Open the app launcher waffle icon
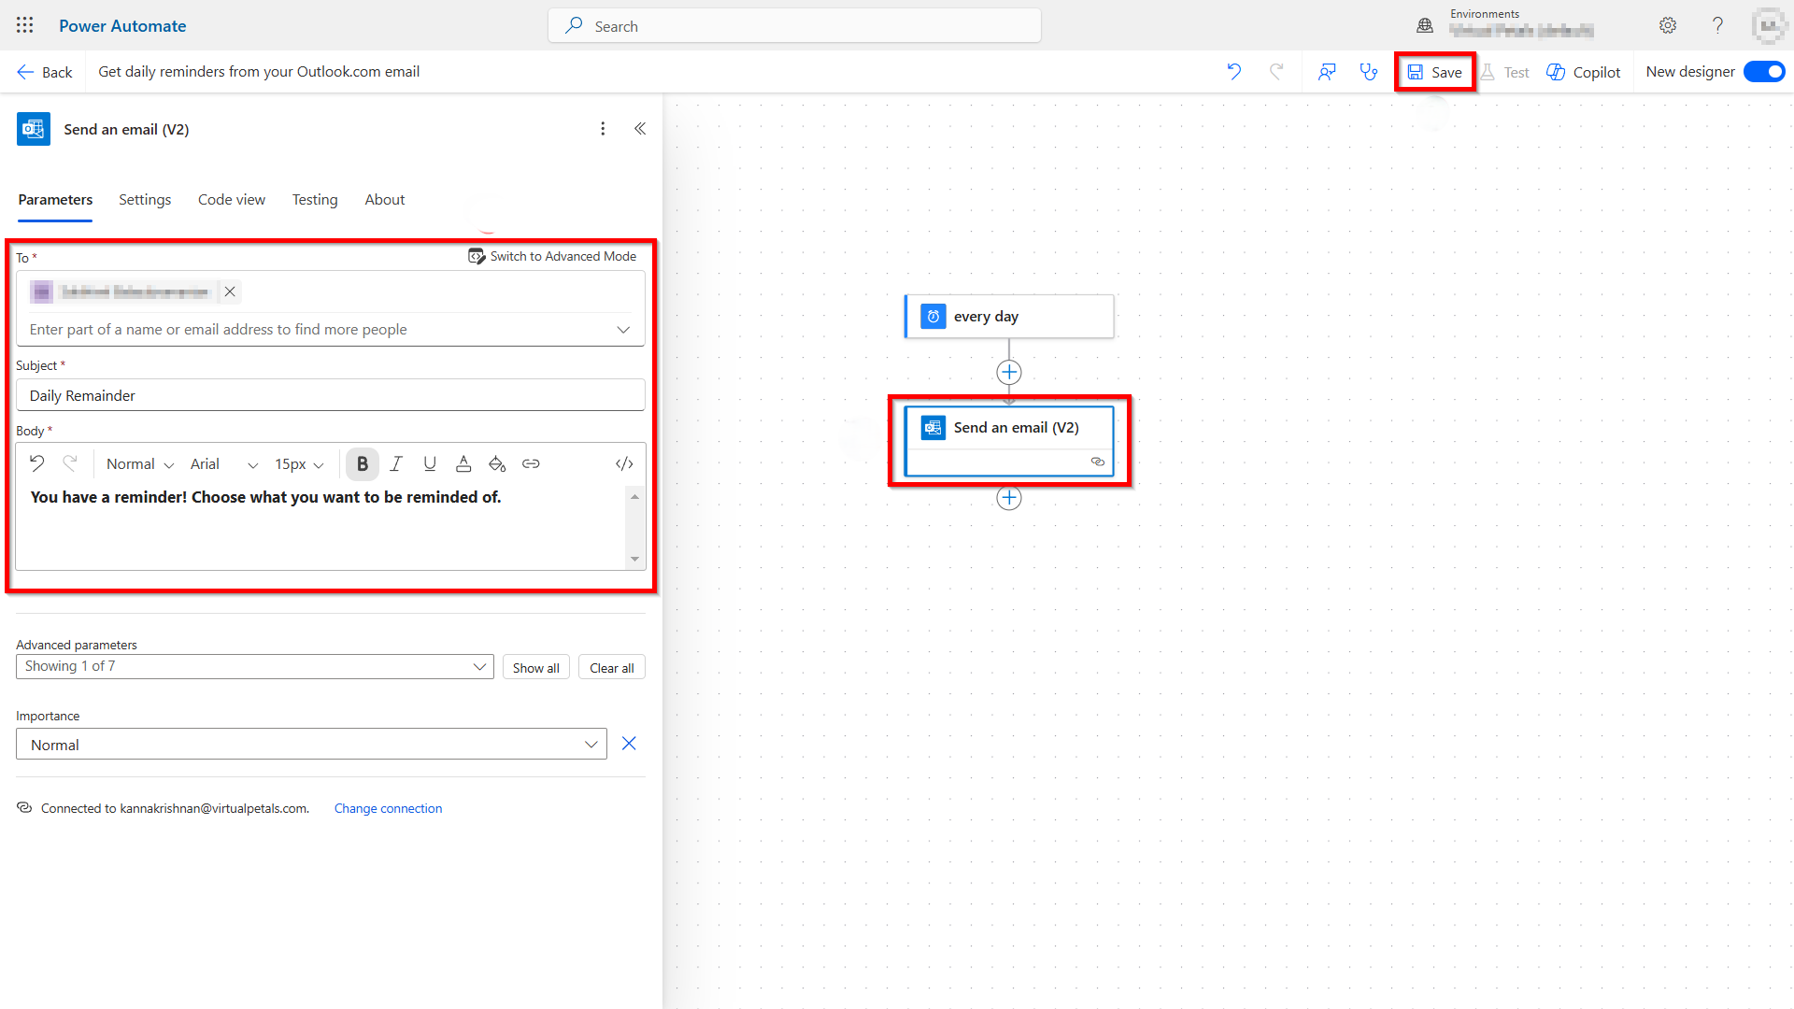Image resolution: width=1794 pixels, height=1009 pixels. tap(25, 25)
